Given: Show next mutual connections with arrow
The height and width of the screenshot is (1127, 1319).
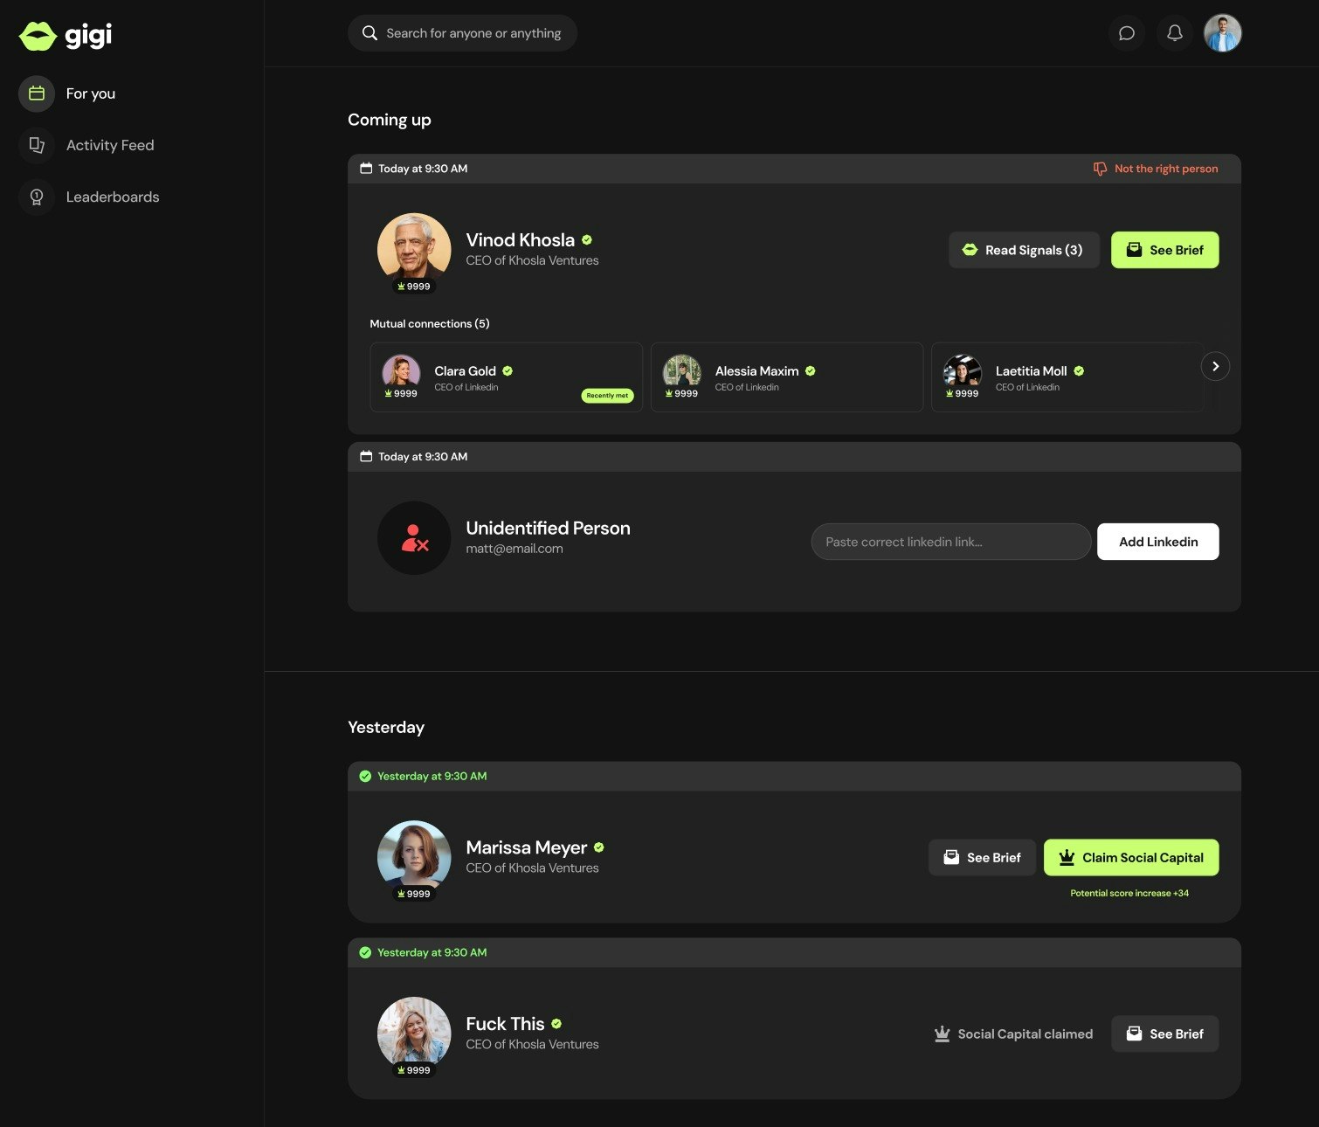Looking at the screenshot, I should [x=1215, y=366].
